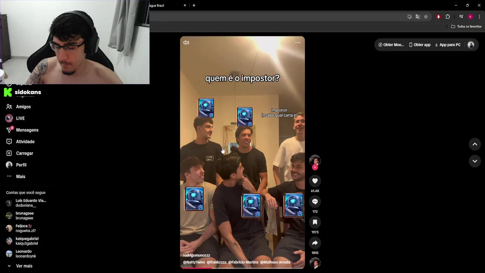
Task: Click the @Matheus Arruda mention
Action: (275, 262)
